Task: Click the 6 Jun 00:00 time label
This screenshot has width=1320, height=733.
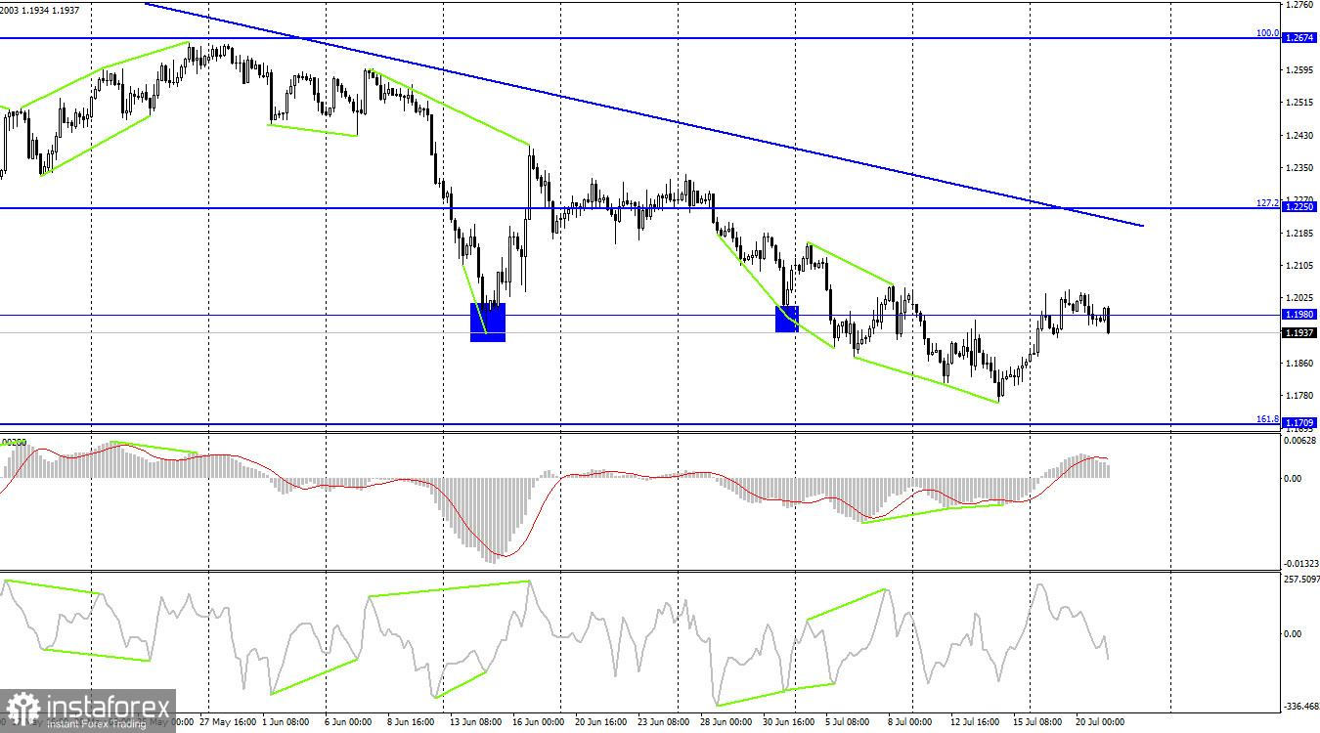Action: pyautogui.click(x=348, y=722)
